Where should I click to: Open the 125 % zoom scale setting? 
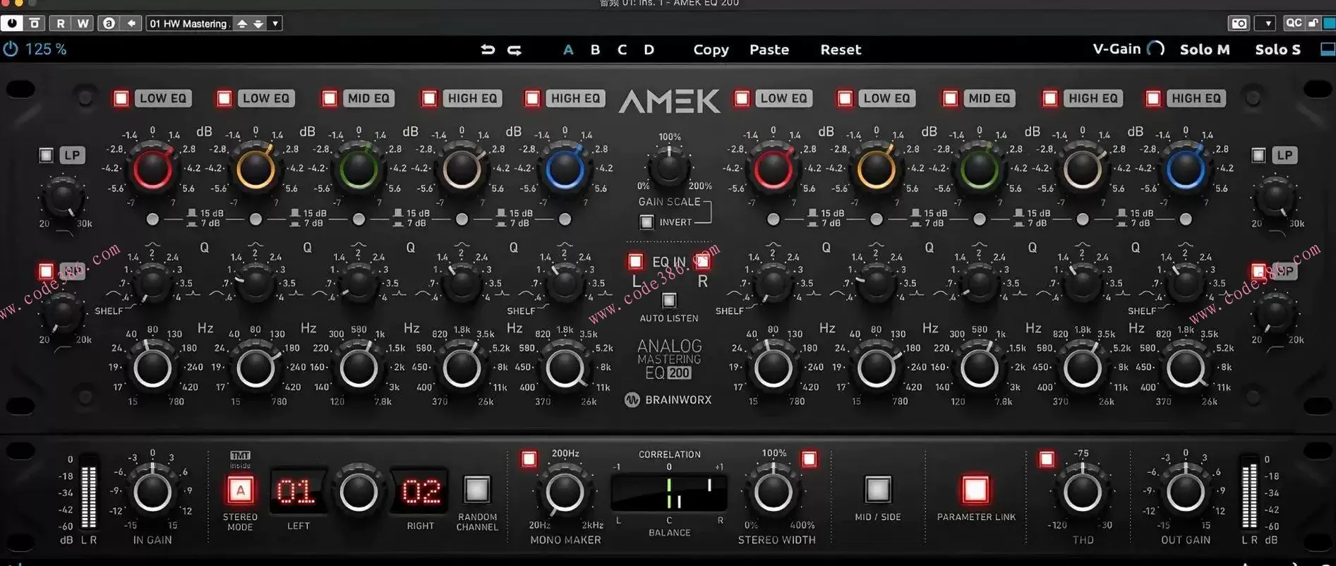click(46, 49)
